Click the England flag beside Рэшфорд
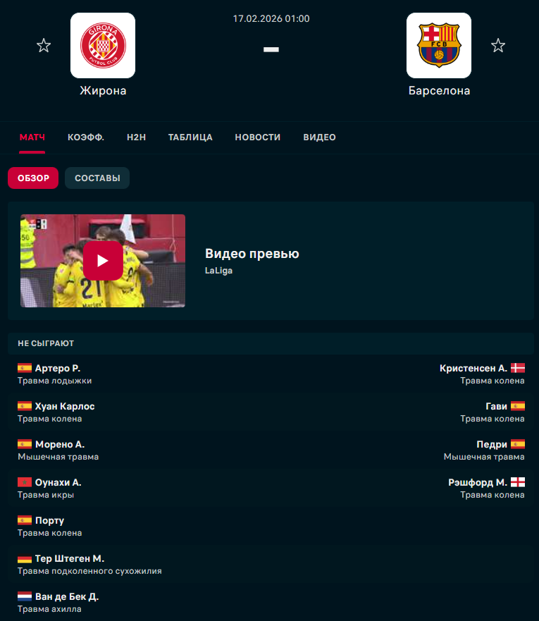Viewport: 539px width, 621px height. click(518, 482)
